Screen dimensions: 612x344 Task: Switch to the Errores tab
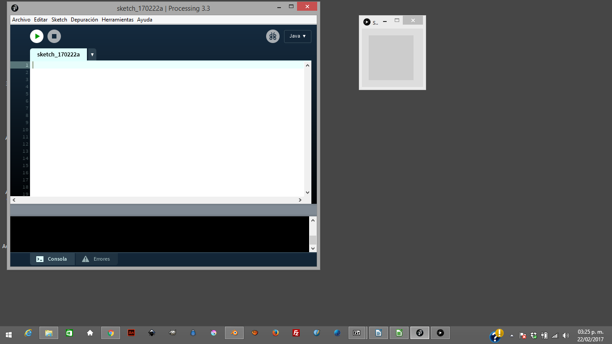pos(96,259)
